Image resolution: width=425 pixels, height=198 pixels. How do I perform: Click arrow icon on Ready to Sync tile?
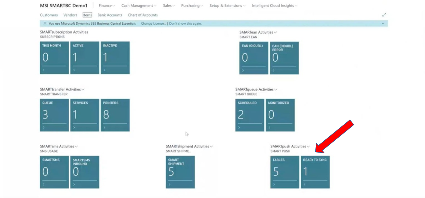[x=304, y=185]
